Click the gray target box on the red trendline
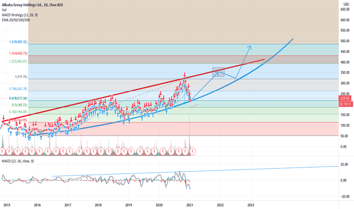 pyautogui.click(x=218, y=72)
